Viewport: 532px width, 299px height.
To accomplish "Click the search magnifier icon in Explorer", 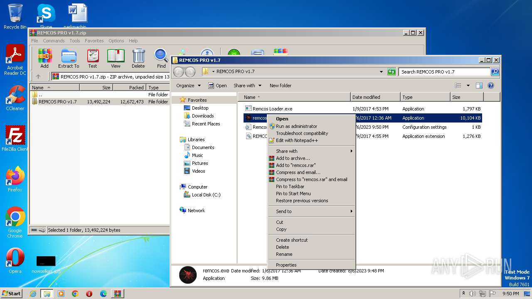I will coord(495,72).
